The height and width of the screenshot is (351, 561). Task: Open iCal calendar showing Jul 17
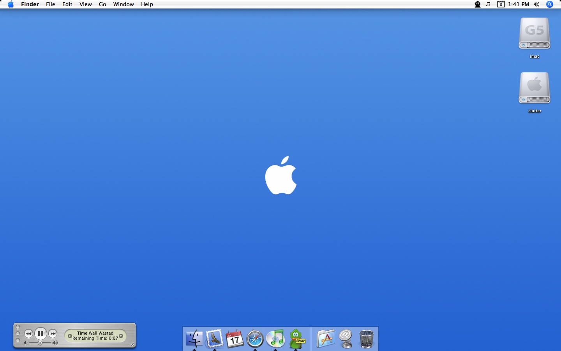click(x=235, y=339)
